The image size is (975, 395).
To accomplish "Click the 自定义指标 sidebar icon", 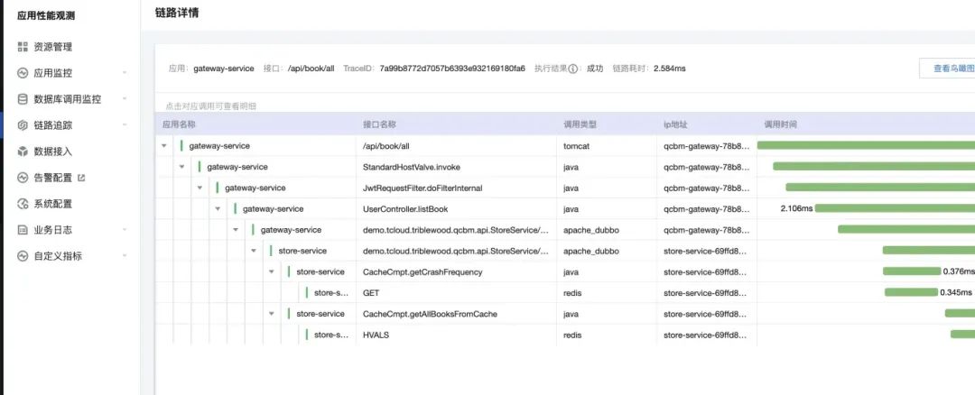I will coord(23,256).
